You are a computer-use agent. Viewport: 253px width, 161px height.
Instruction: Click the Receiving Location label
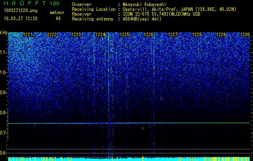[x=94, y=9]
